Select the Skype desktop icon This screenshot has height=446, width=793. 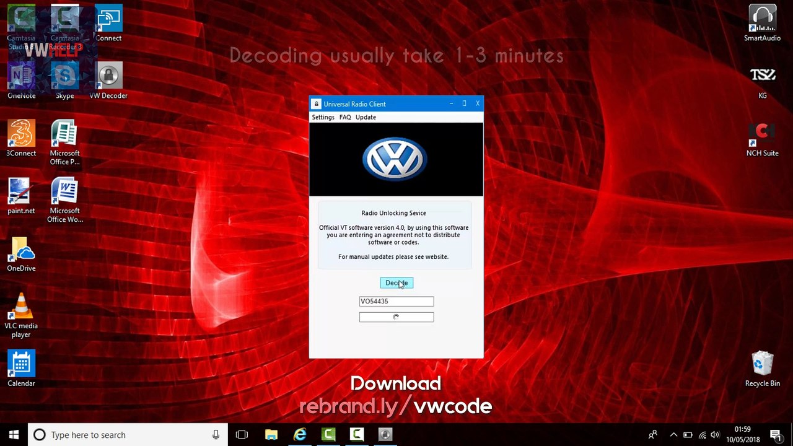(65, 81)
